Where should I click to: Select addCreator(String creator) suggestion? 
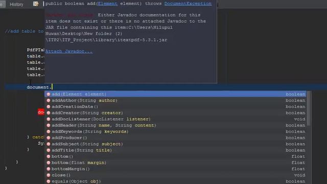pyautogui.click(x=175, y=113)
